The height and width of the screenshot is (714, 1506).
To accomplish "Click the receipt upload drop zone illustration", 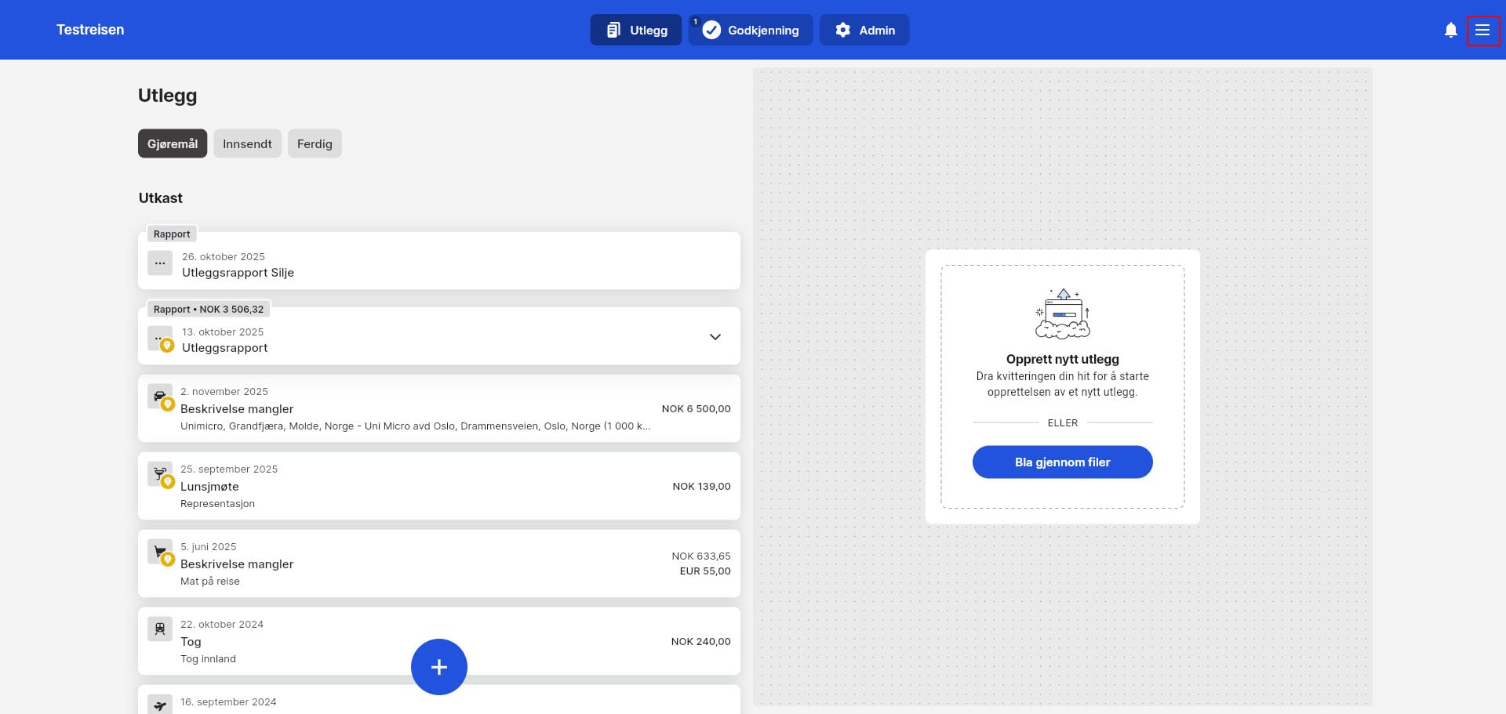I will point(1062,314).
